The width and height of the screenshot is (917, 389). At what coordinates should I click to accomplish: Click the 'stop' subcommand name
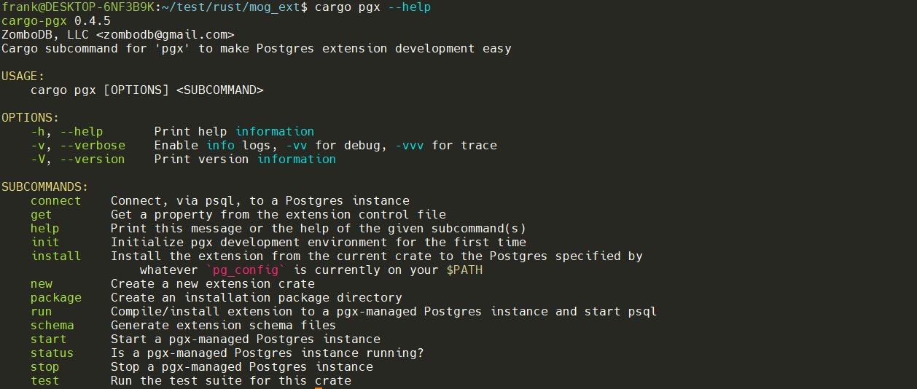pos(45,367)
